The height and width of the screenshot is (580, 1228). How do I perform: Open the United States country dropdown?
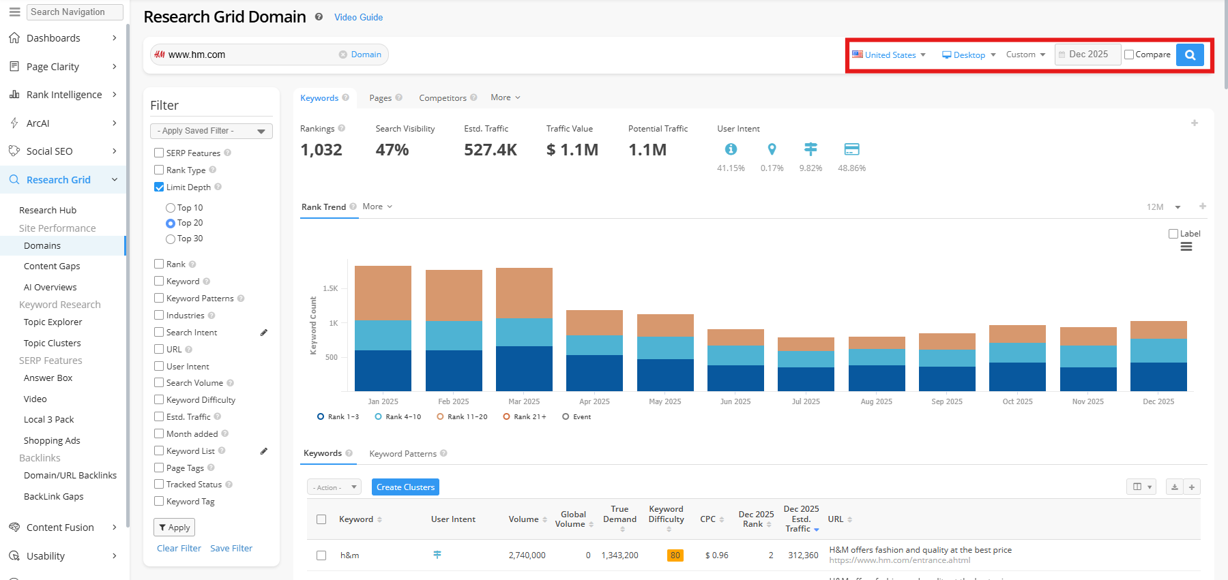pyautogui.click(x=889, y=55)
